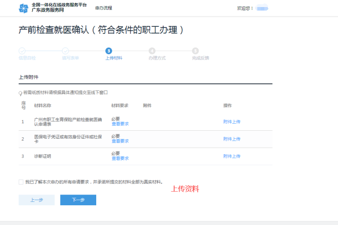Image resolution: width=338 pixels, height=225 pixels.
Task: Click step 4 办理方式 circle icon
Action: pyautogui.click(x=152, y=51)
